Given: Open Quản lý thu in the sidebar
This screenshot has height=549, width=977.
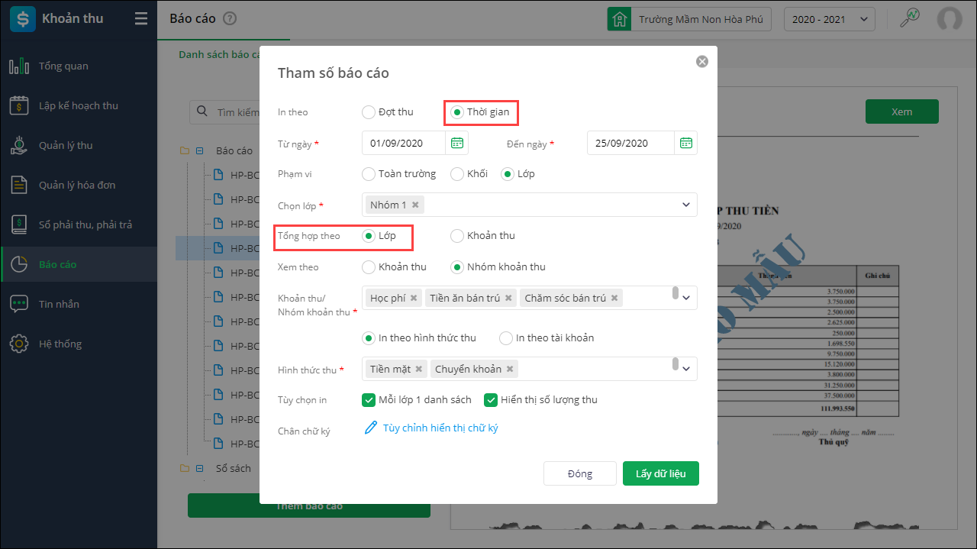Looking at the screenshot, I should (79, 146).
